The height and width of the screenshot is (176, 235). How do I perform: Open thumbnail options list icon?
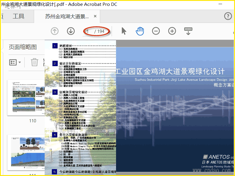[15, 62]
